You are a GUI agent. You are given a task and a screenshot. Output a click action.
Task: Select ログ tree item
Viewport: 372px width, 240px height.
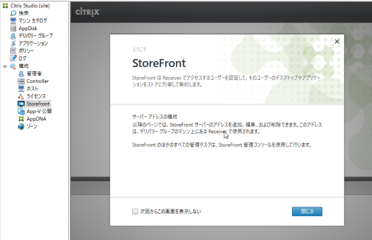click(22, 58)
